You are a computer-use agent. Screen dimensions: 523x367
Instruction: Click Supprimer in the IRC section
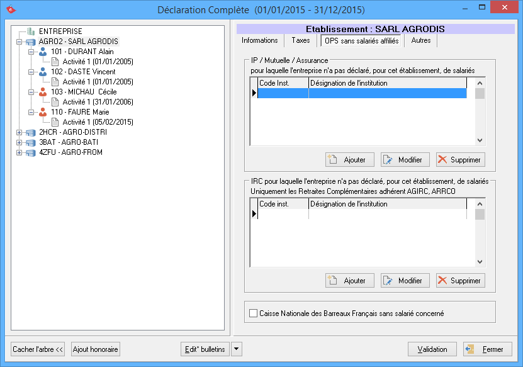coord(460,281)
